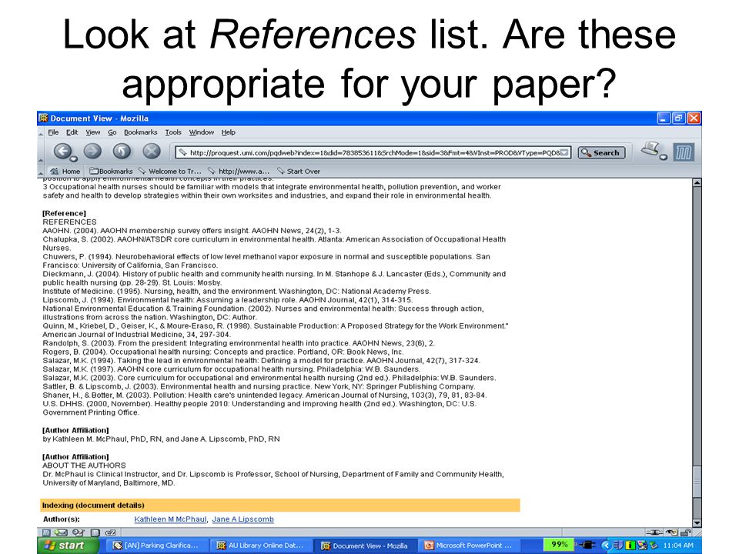Screen dimensions: 739x554
Task: Open the Back button history dropdown arrow
Action: [74, 159]
